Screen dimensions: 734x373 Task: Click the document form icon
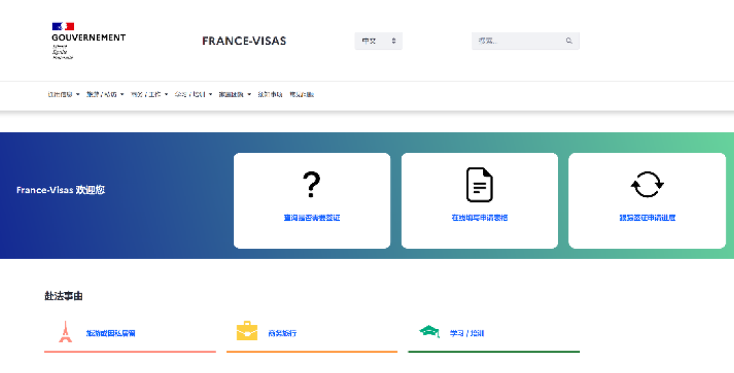(479, 184)
